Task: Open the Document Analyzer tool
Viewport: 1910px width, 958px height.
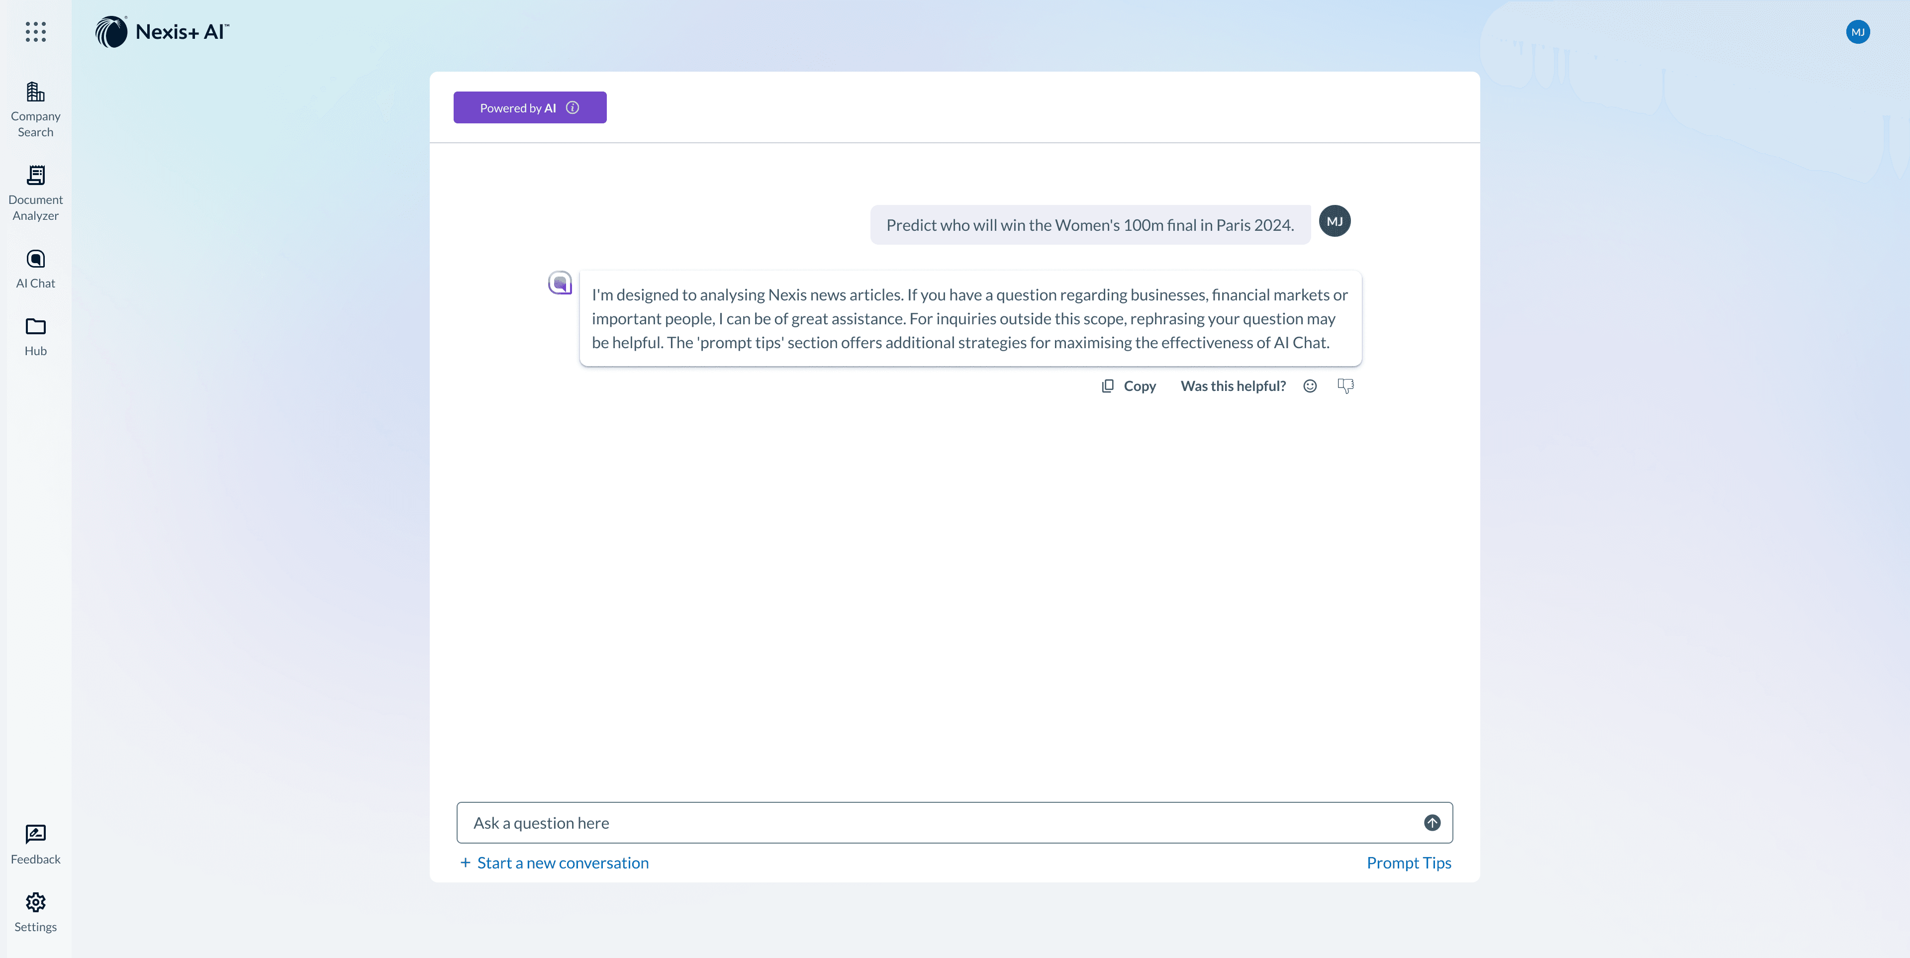Action: pyautogui.click(x=36, y=193)
